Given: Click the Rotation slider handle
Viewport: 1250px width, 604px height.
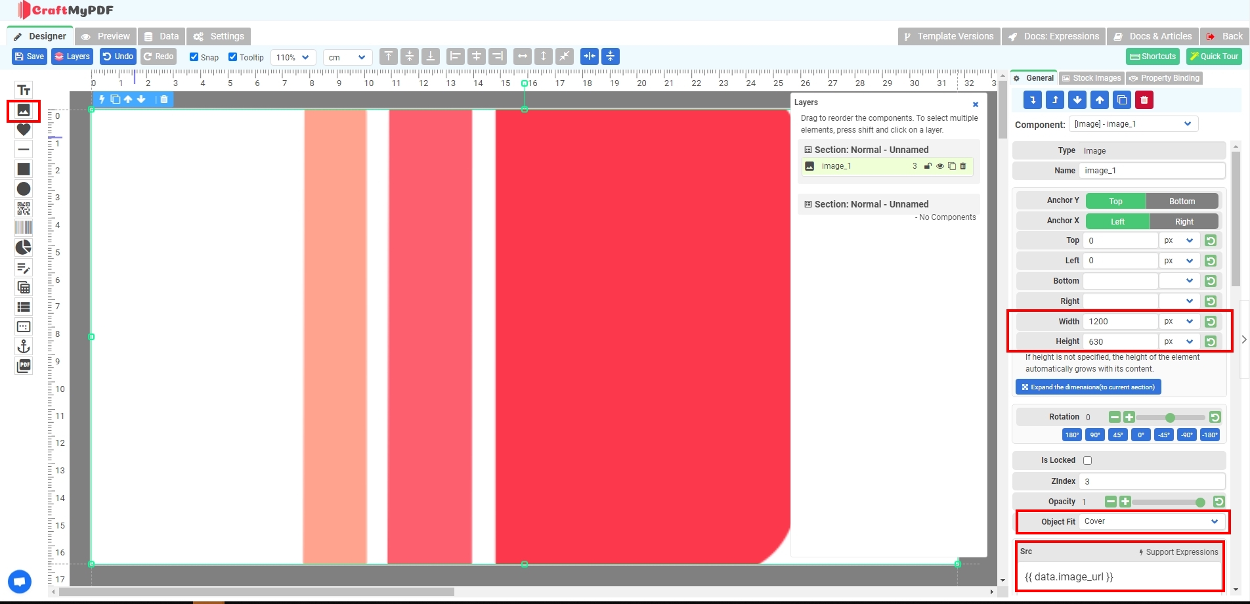Looking at the screenshot, I should click(x=1170, y=418).
